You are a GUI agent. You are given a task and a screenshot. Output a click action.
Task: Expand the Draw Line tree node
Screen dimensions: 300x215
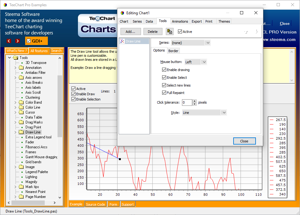click(x=16, y=132)
